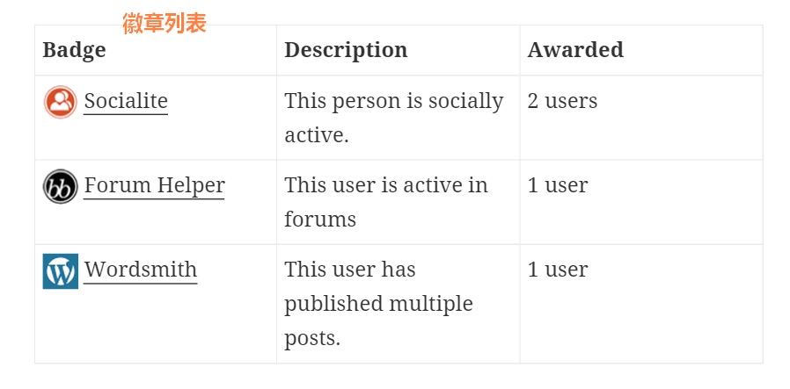Select the Badge column header

pyautogui.click(x=74, y=50)
